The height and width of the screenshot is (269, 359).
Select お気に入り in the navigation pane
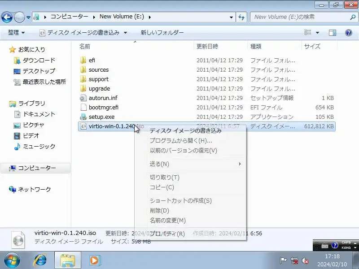(x=27, y=49)
